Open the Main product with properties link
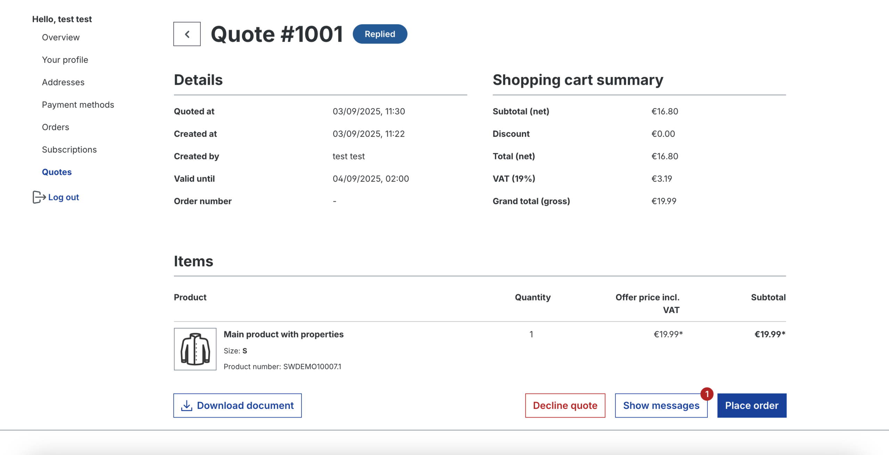Viewport: 889px width, 455px height. pos(283,334)
